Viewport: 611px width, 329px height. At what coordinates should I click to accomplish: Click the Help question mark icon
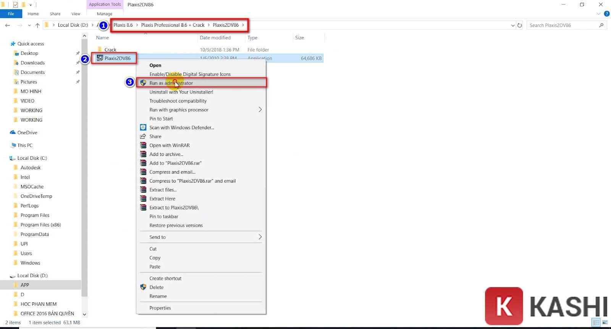tap(606, 14)
